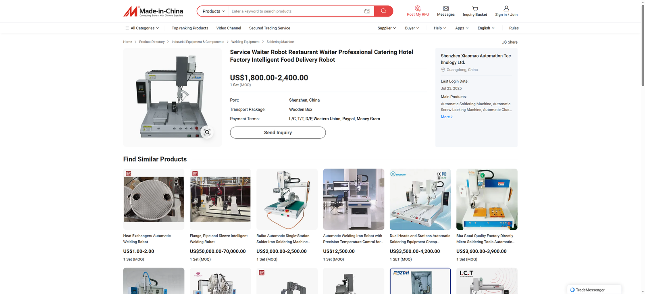Viewport: 645px width, 294px height.
Task: Go to Top-ranking Products
Action: tap(190, 28)
